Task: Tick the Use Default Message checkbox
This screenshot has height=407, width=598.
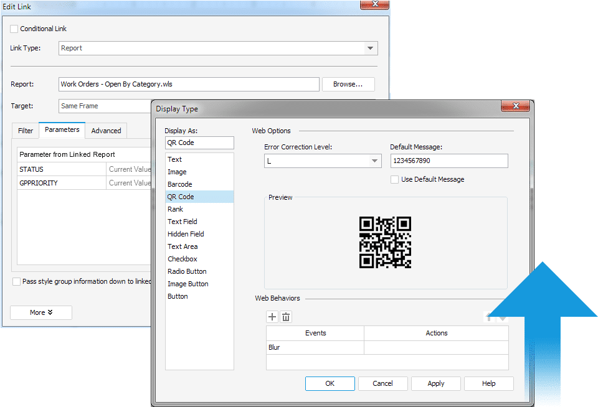Action: 395,179
